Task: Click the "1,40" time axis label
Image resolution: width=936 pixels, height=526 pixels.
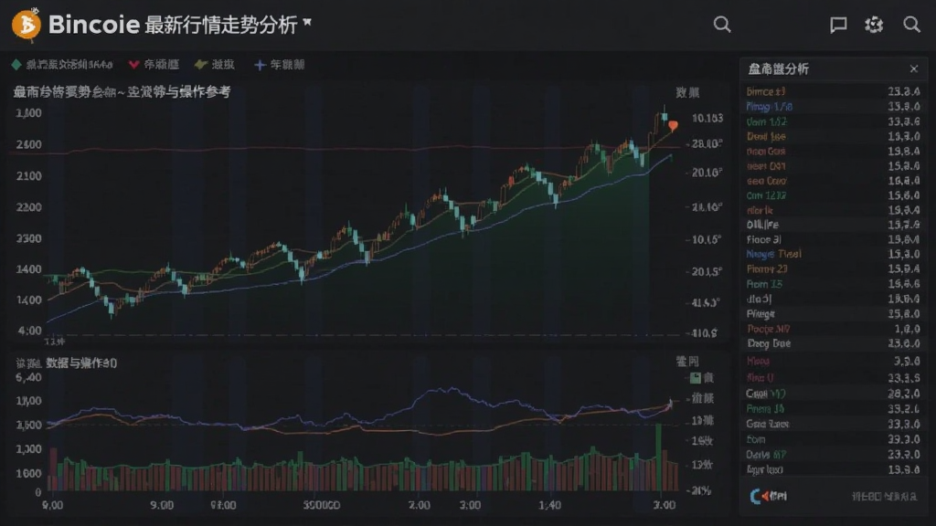Action: click(549, 505)
